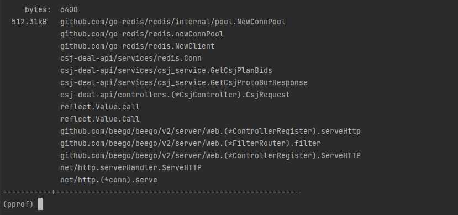The width and height of the screenshot is (458, 215).
Task: Select the FilterRouter filter line
Action: (x=191, y=144)
